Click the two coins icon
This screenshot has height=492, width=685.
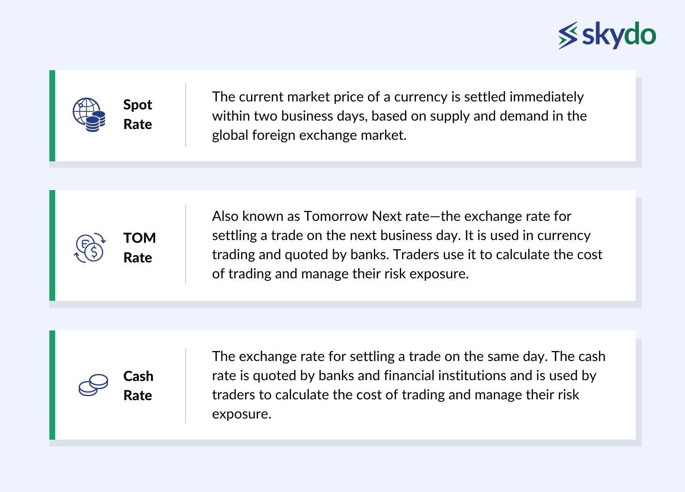93,385
